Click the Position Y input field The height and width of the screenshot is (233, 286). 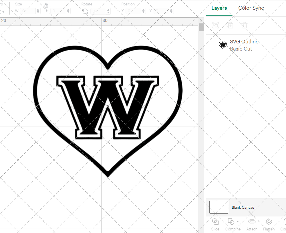pos(161,11)
